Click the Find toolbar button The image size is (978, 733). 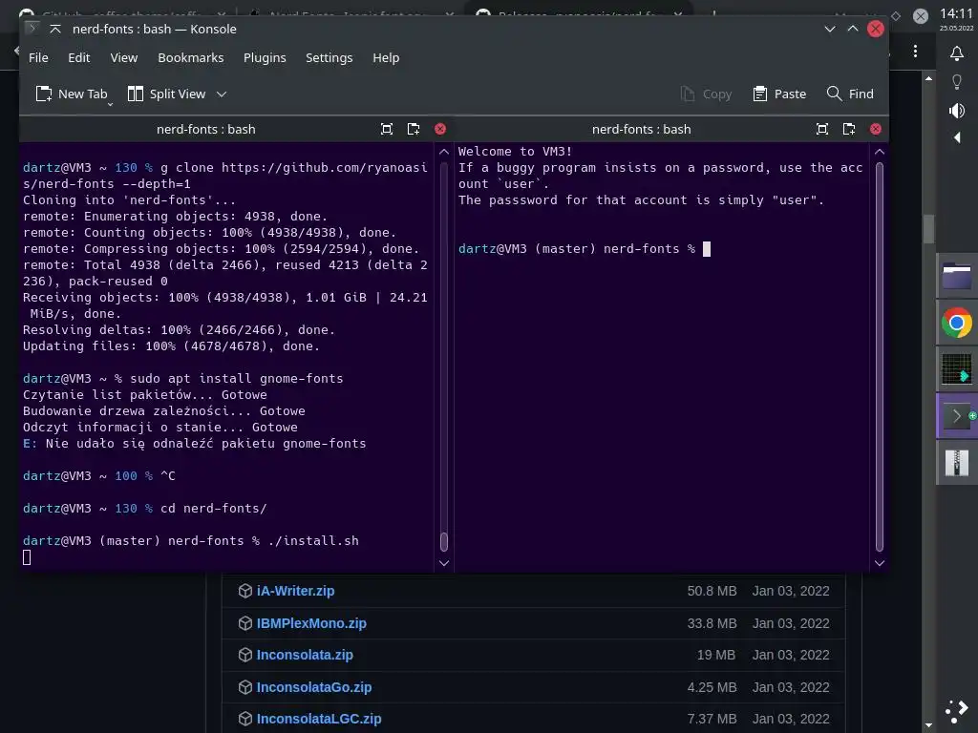click(x=849, y=94)
